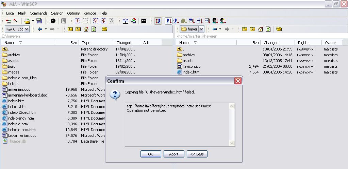
Task: Refresh the remote directory listing
Action: point(268,29)
